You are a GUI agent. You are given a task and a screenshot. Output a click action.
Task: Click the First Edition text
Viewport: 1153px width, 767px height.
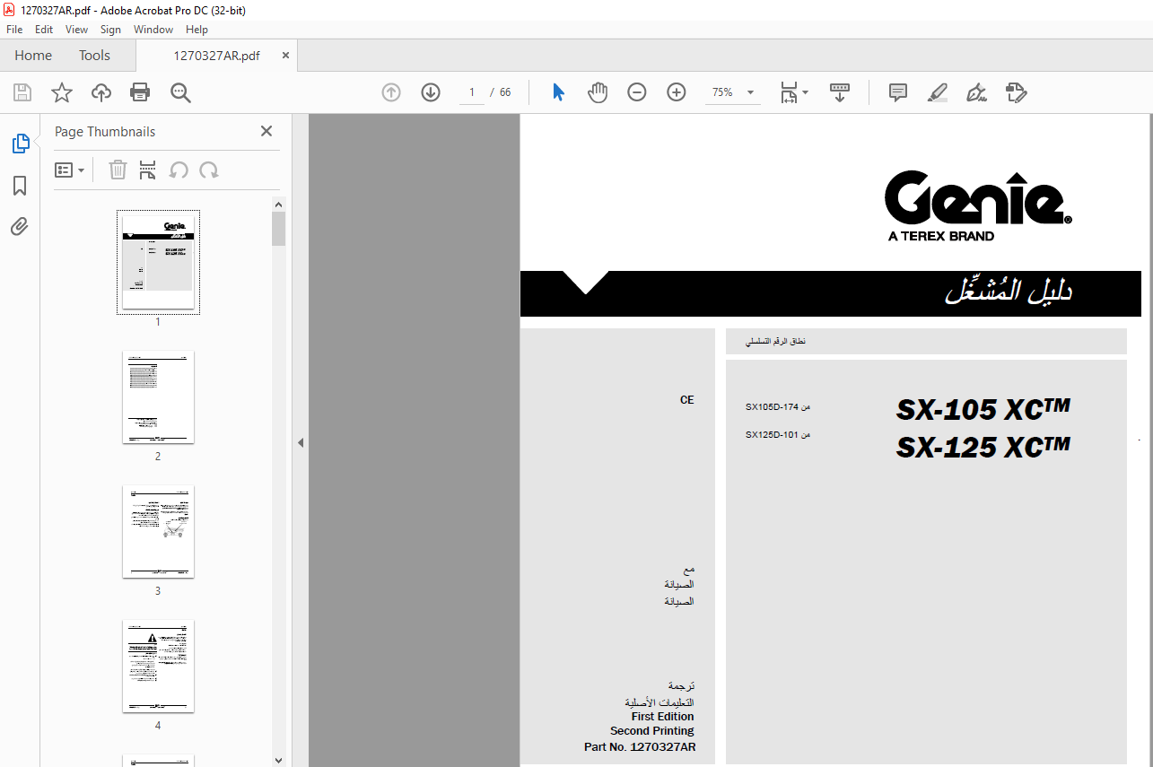tap(662, 717)
